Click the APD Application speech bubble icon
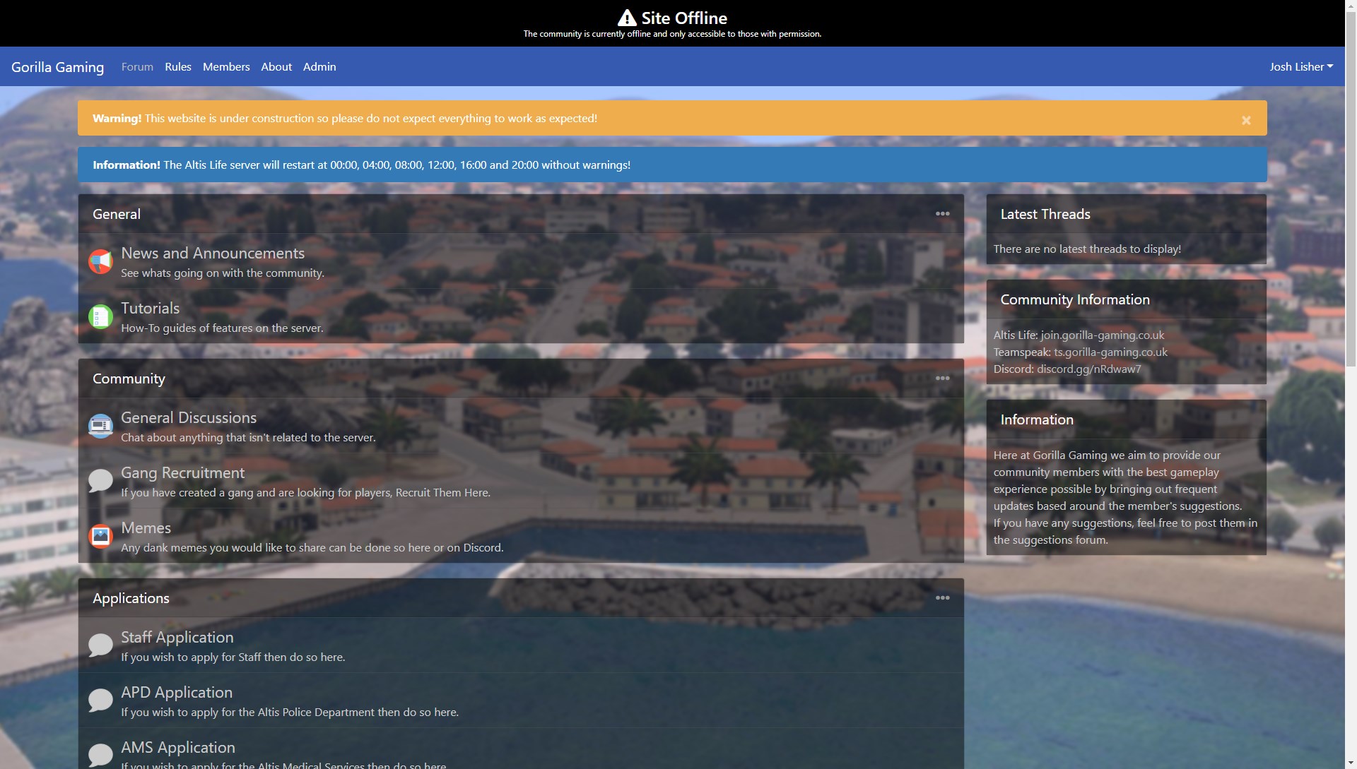The width and height of the screenshot is (1357, 769). pos(100,701)
